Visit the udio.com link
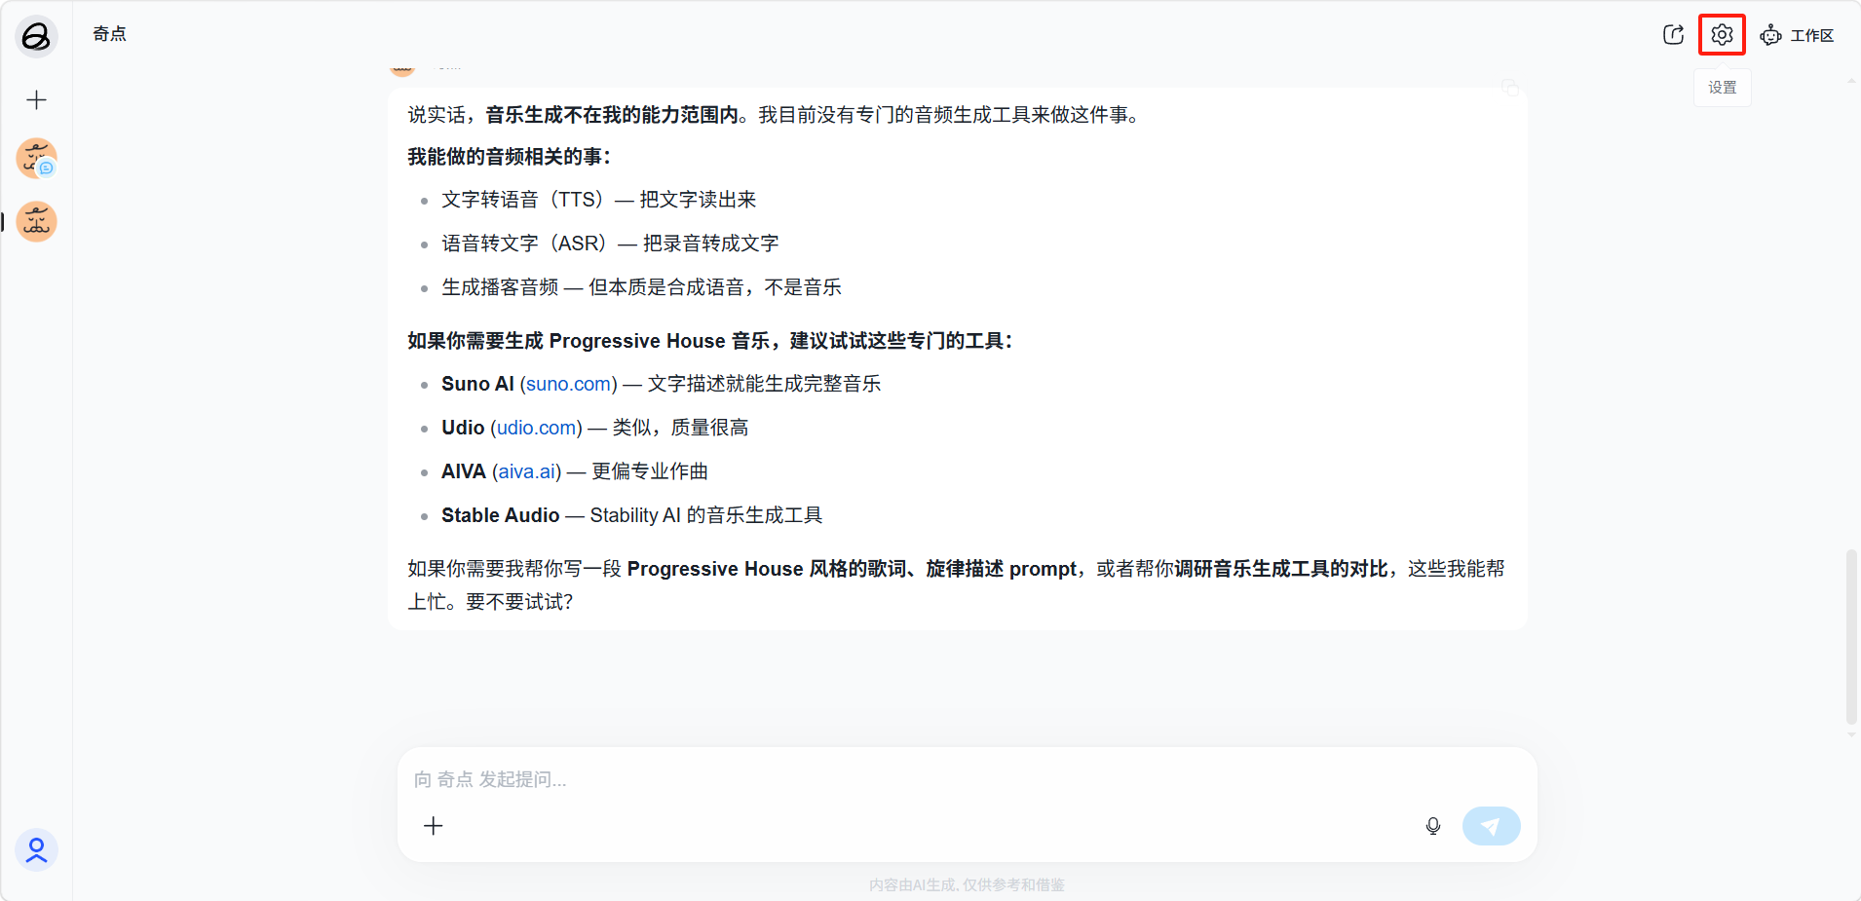 [x=537, y=428]
